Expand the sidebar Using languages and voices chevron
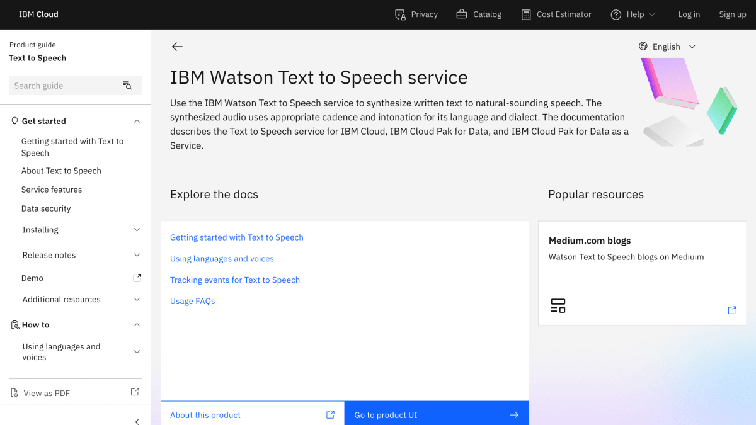The width and height of the screenshot is (756, 425). [137, 352]
